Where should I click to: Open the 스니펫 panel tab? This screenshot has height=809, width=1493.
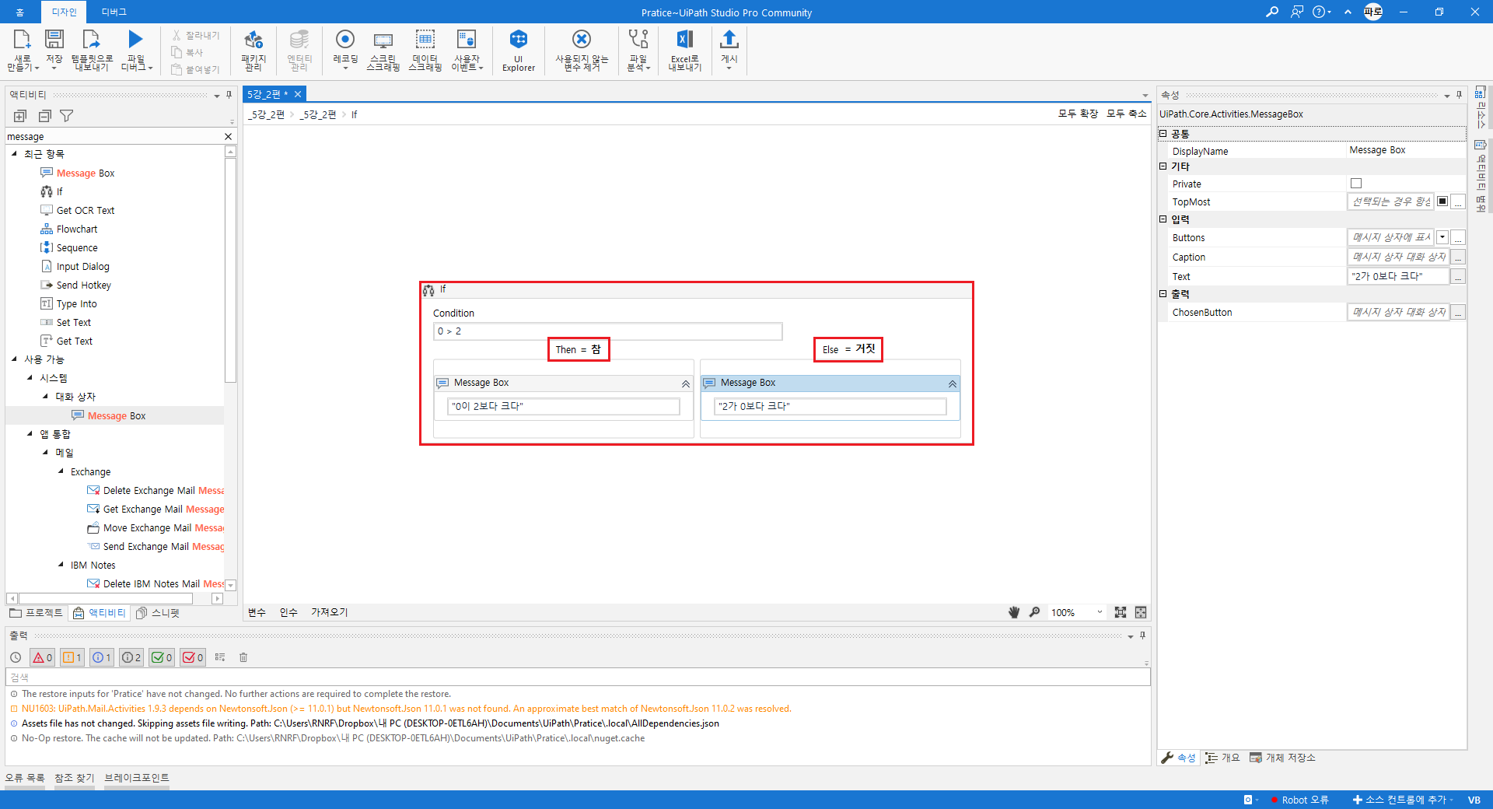point(158,613)
